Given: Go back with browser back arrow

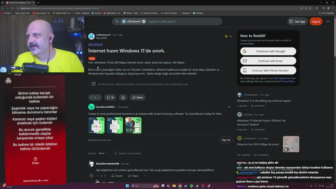Looking at the screenshot, I should tap(3, 8).
